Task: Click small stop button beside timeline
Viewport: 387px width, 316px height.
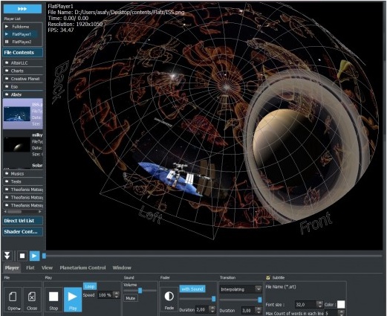Action: point(22,256)
